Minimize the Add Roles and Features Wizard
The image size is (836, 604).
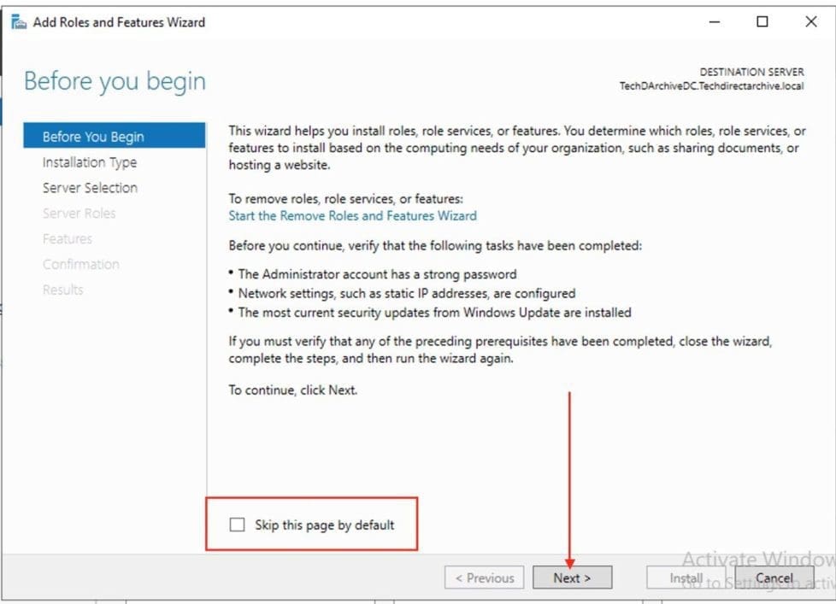click(x=715, y=22)
